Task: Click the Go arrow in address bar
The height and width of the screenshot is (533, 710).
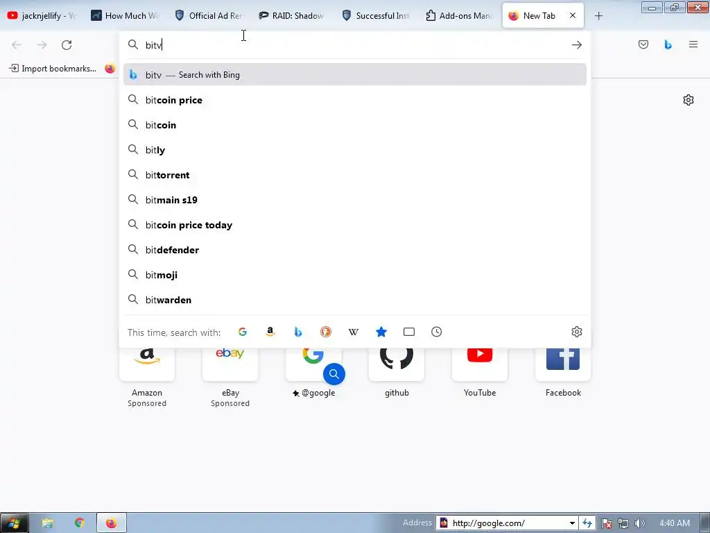Action: (x=576, y=45)
